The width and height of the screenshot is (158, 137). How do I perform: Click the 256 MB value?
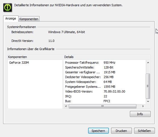tap(109, 77)
